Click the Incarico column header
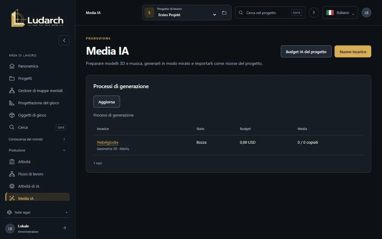Screen dimensions: 382x239 (103, 129)
